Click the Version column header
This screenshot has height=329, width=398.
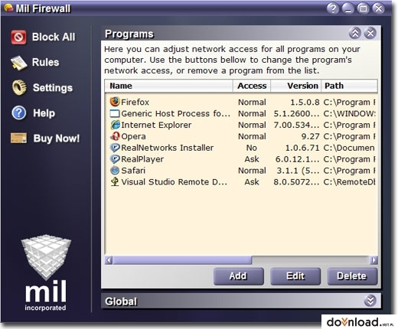(x=296, y=86)
